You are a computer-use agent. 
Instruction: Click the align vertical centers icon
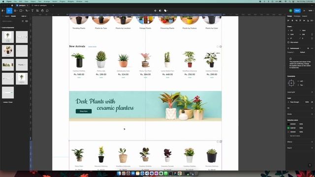click(304, 21)
